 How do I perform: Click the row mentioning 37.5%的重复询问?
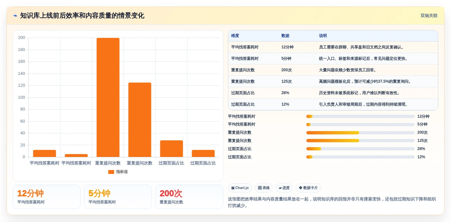click(333, 81)
